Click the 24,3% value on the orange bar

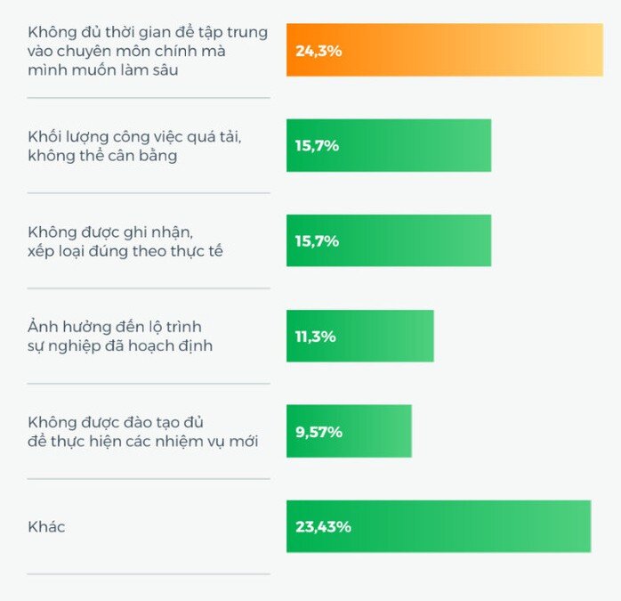click(319, 51)
